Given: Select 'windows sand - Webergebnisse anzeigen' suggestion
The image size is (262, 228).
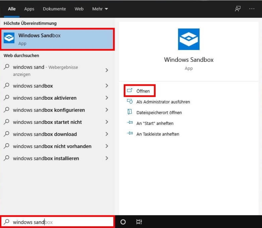Looking at the screenshot, I should (x=57, y=70).
